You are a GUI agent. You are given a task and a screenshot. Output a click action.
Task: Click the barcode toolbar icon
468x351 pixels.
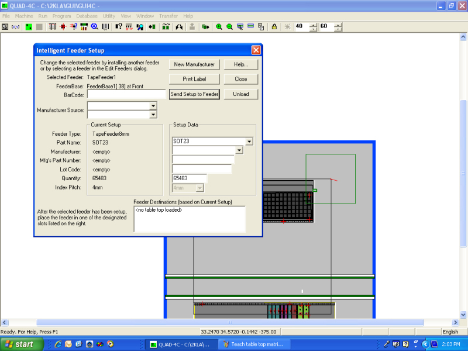[105, 27]
